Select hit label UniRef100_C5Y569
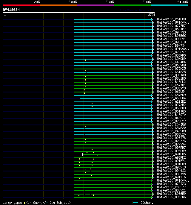Screen dimensions: 191x205 tap(171, 95)
